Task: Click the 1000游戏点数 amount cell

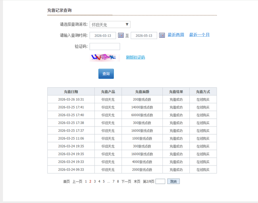Action: (x=142, y=138)
